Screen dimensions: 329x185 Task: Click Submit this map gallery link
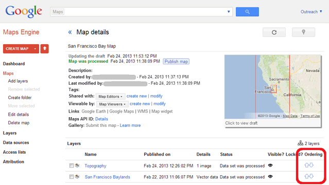coord(101,125)
